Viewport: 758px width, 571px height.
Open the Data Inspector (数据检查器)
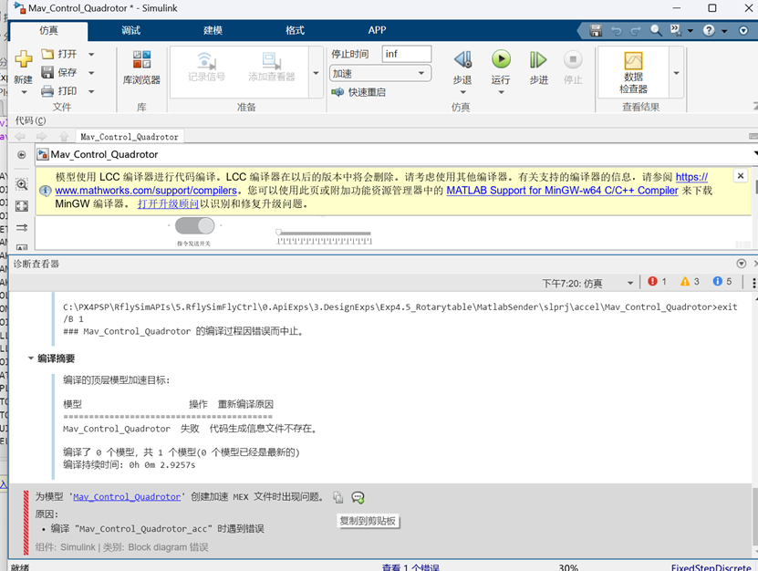click(633, 71)
